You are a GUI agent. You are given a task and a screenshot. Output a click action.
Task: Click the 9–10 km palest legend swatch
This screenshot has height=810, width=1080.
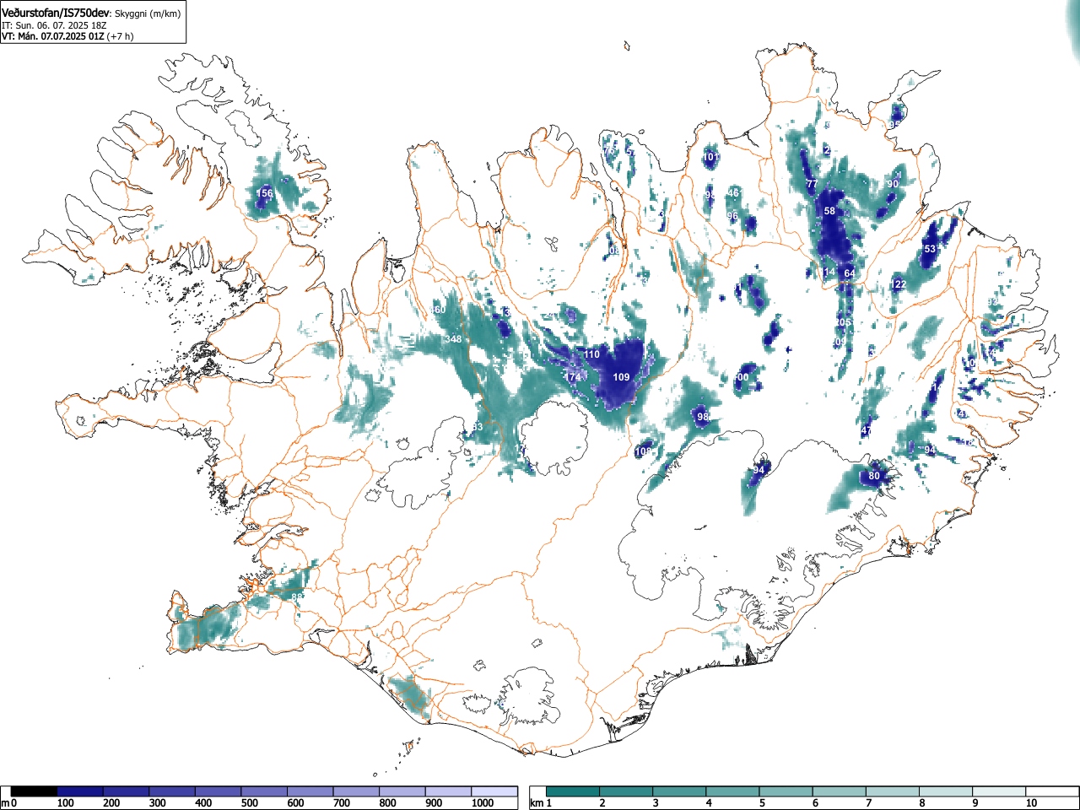(999, 791)
